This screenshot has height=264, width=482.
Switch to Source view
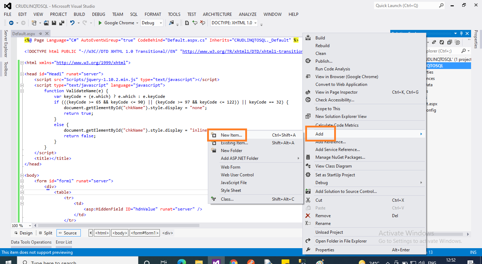tap(68, 233)
